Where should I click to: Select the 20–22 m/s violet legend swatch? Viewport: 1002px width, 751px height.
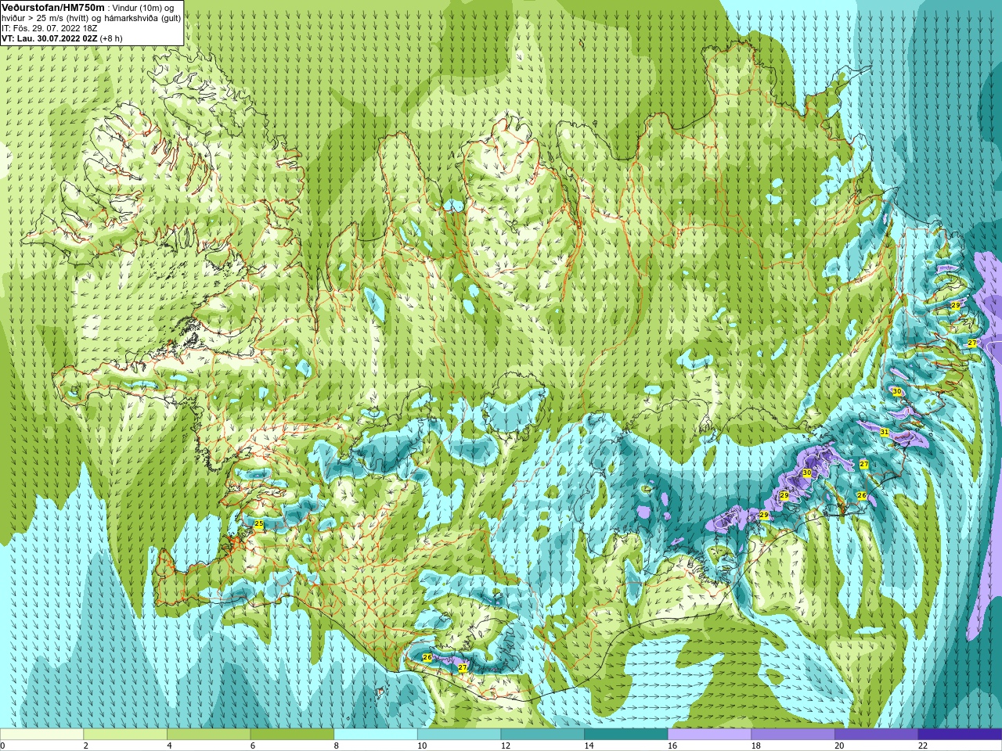coord(876,735)
